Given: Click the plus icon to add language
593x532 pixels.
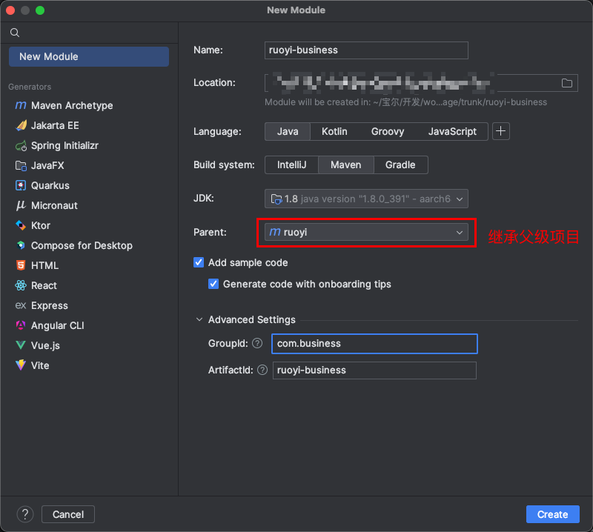Looking at the screenshot, I should click(x=502, y=131).
